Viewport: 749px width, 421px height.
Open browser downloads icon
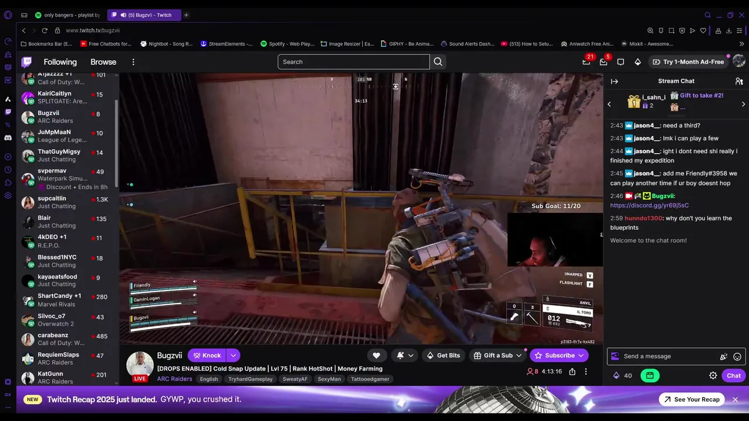pyautogui.click(x=729, y=30)
